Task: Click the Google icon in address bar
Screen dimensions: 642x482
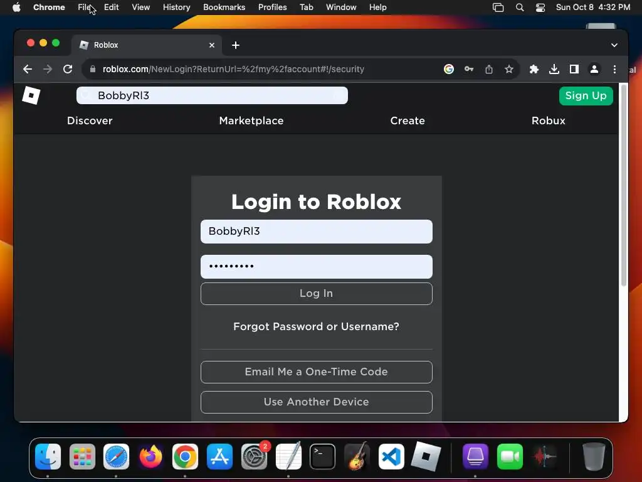Action: click(449, 69)
